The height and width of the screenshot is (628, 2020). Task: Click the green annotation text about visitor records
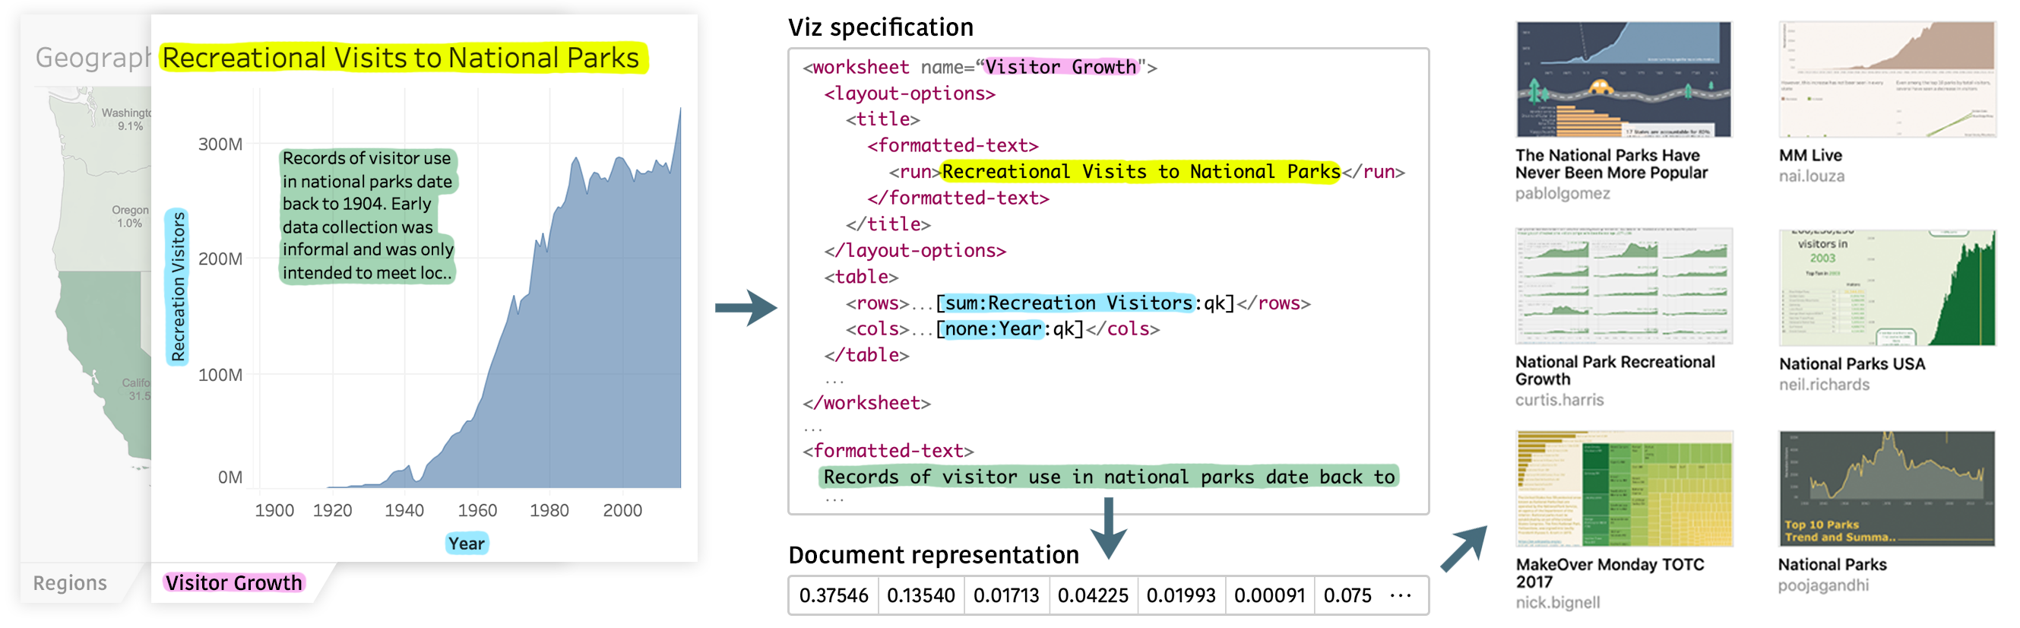click(x=367, y=216)
